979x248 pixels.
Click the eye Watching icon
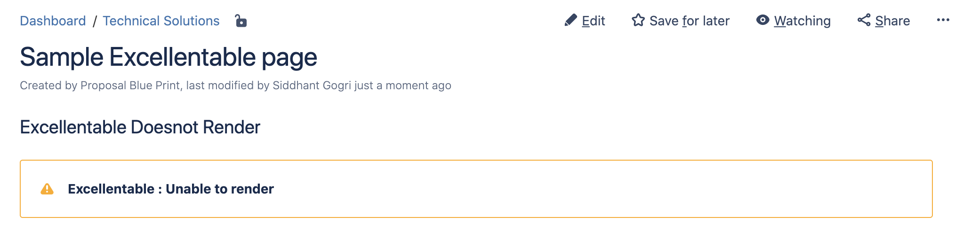click(762, 20)
